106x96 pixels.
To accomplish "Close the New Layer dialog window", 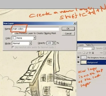I will click(75, 23).
